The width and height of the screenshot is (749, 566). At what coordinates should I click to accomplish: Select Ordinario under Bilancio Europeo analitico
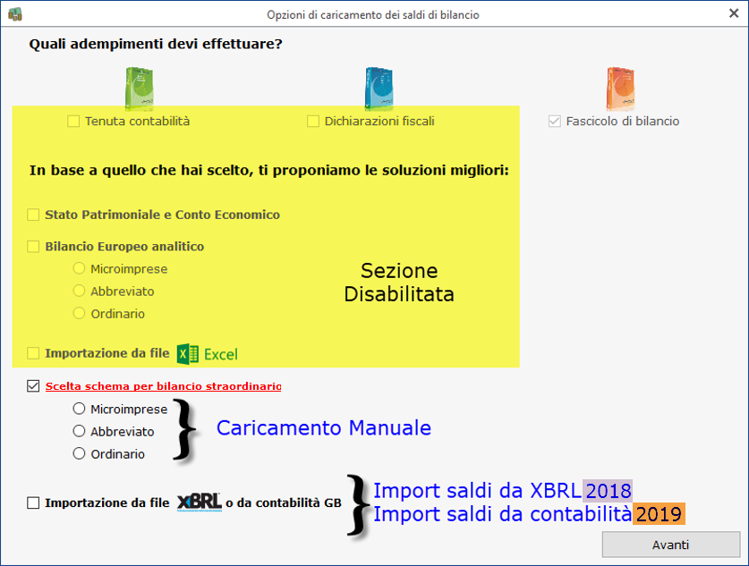click(x=79, y=313)
